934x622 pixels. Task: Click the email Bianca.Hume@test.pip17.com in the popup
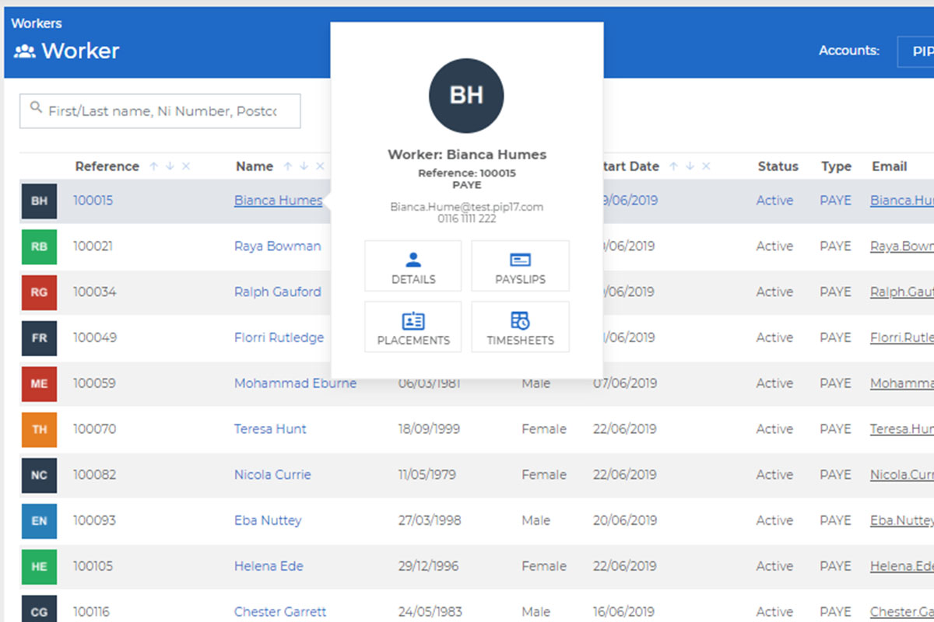click(466, 208)
